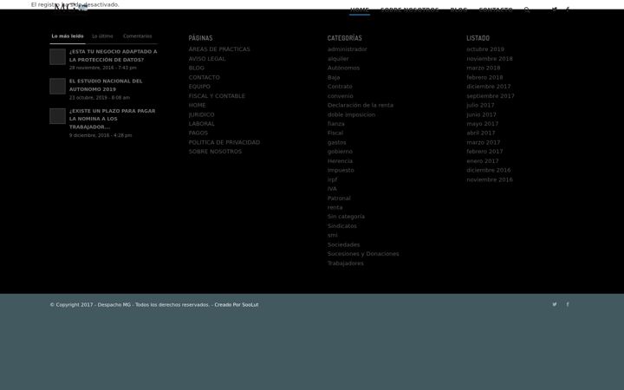The height and width of the screenshot is (390, 624).
Task: Open thumbnail of protección de datos post
Action: click(x=58, y=56)
